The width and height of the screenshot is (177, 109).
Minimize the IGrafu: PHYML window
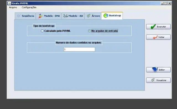coord(162,3)
